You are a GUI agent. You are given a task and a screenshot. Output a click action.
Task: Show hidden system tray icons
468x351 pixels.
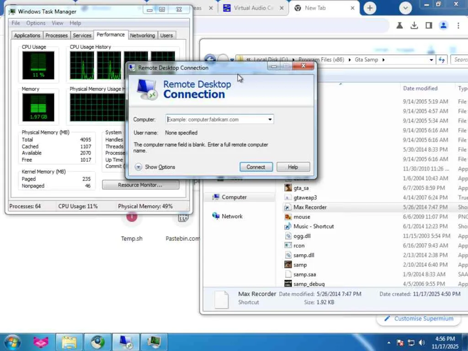tap(388, 343)
